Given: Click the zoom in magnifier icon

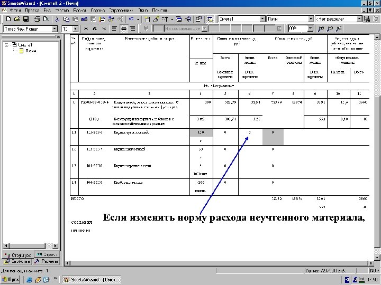Looking at the screenshot, I should (321, 28).
